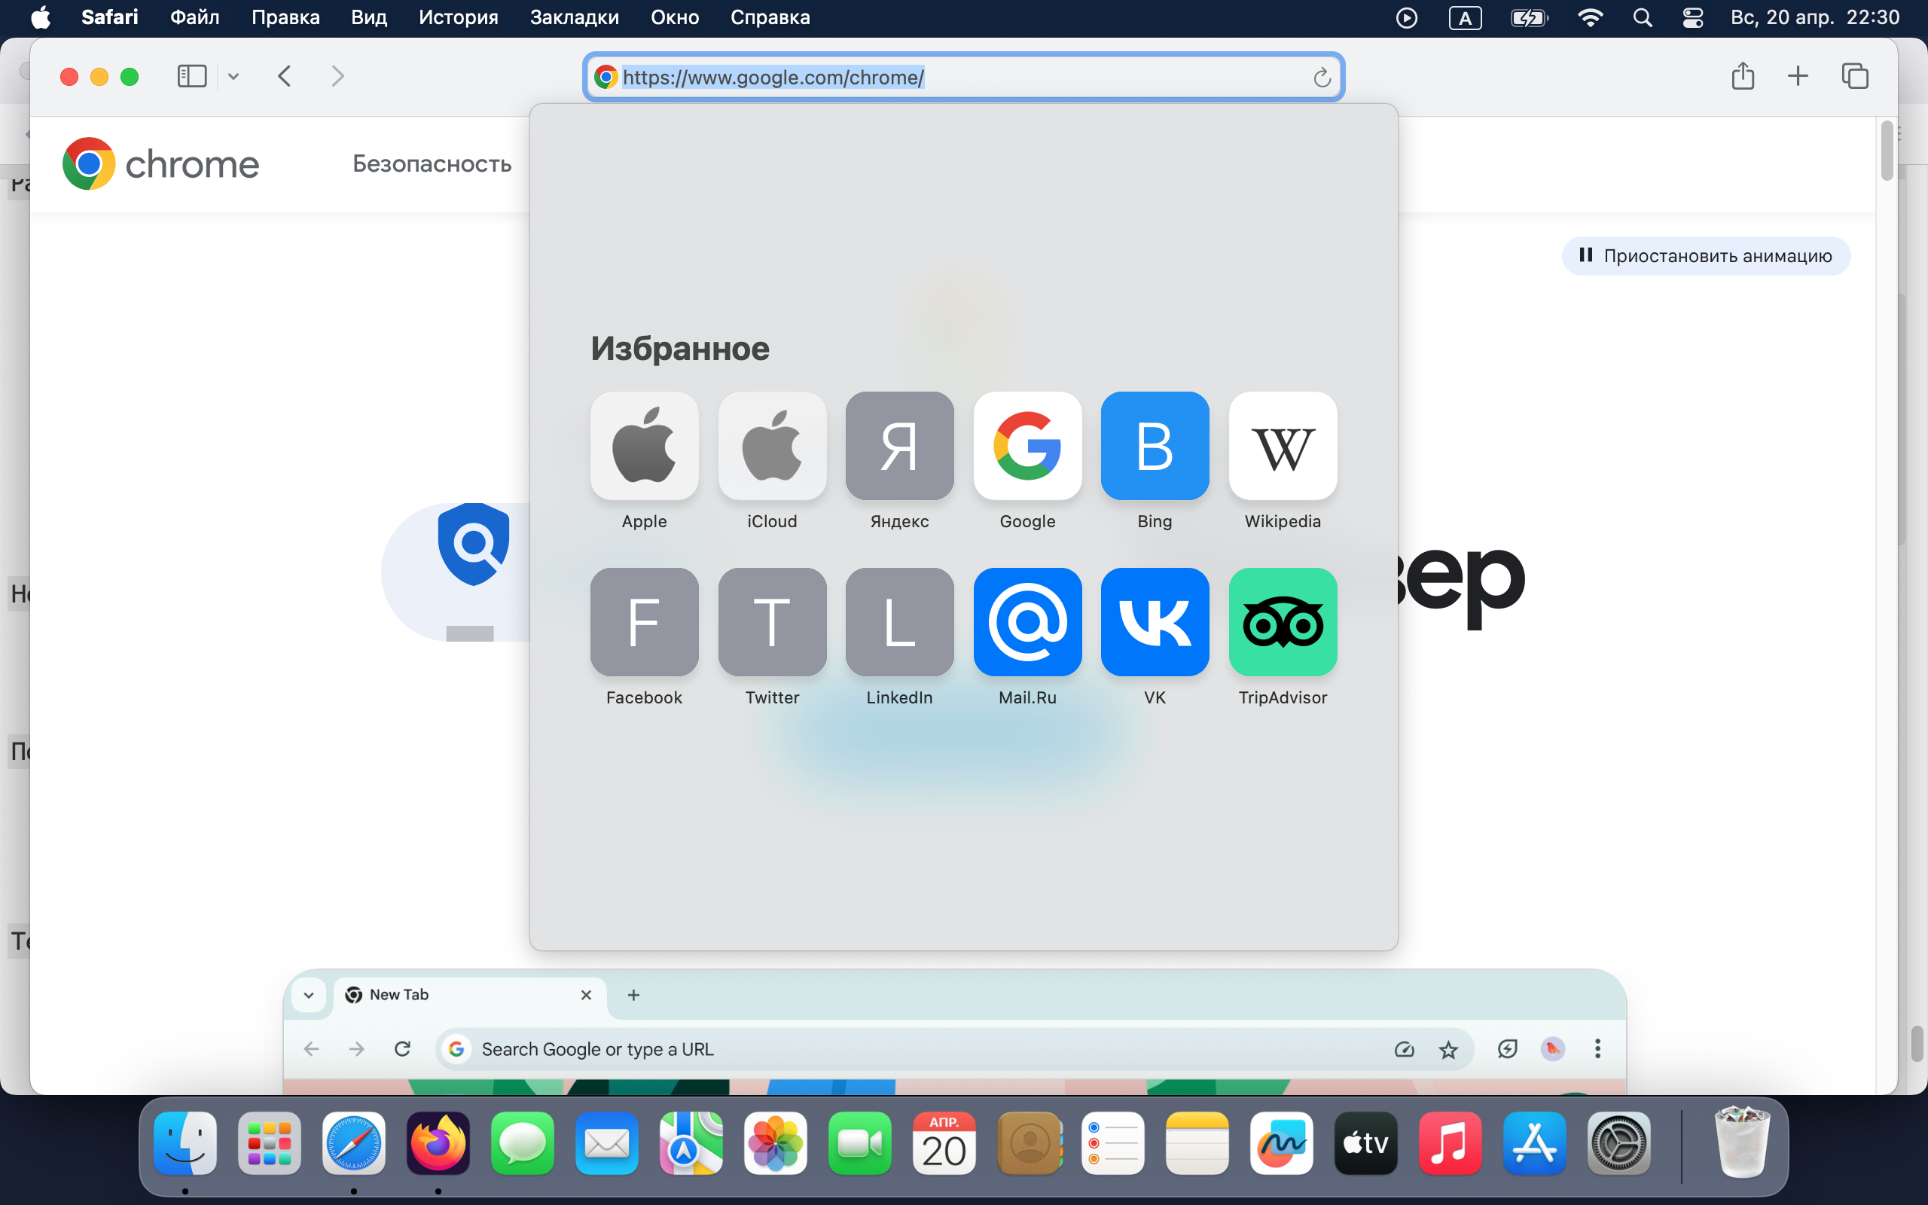Open the Facebook favorite tile
1928x1205 pixels.
pyautogui.click(x=644, y=621)
